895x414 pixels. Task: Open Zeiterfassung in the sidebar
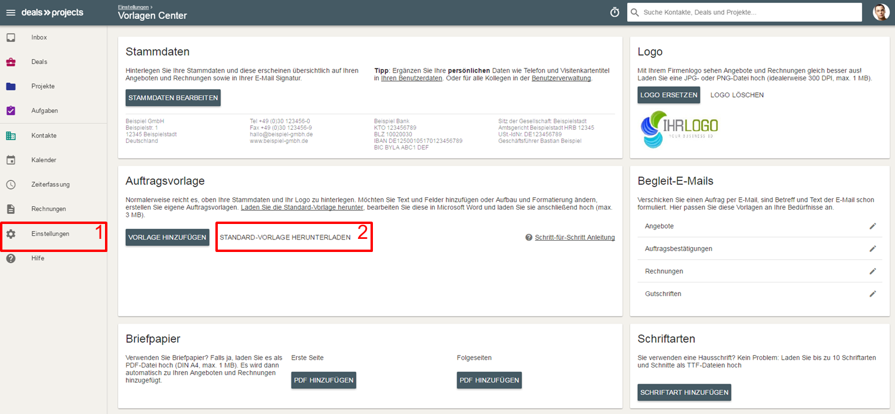coord(51,185)
